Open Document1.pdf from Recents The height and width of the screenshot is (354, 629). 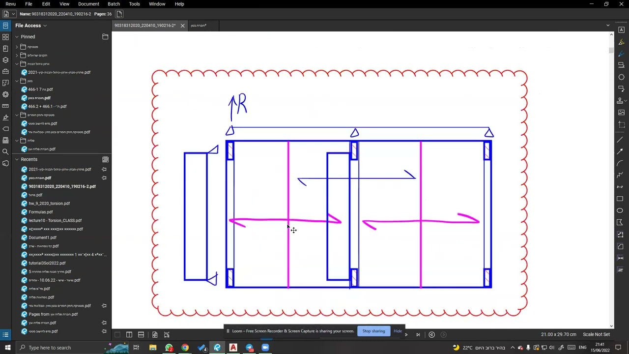42,237
